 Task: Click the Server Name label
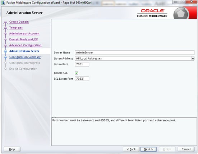coord(62,53)
